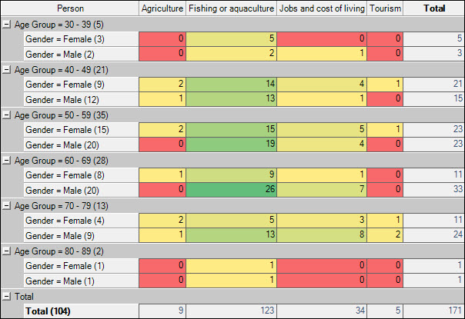
Task: Collapse the Age Group 60 - 69 group
Action: click(x=7, y=161)
